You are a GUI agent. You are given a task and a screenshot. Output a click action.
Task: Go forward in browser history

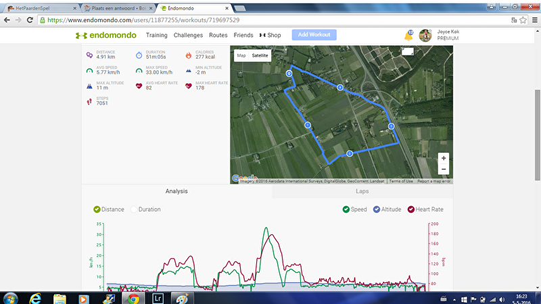pyautogui.click(x=18, y=20)
